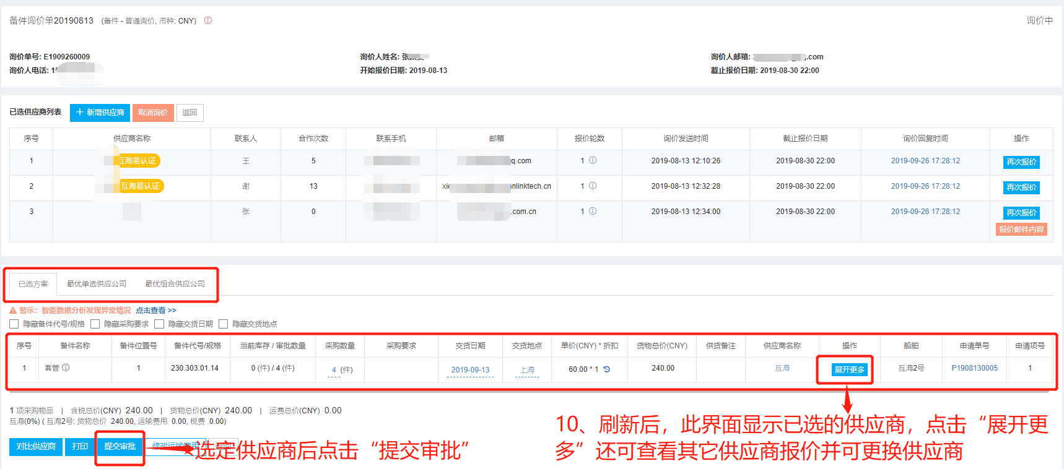Viewport: 1064px width, 469px height.
Task: Toggle 隐藏采购要求 checkbox
Action: point(95,324)
